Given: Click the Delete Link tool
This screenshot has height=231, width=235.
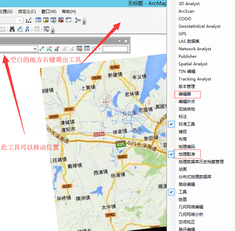Looking at the screenshot, I should (71, 49).
